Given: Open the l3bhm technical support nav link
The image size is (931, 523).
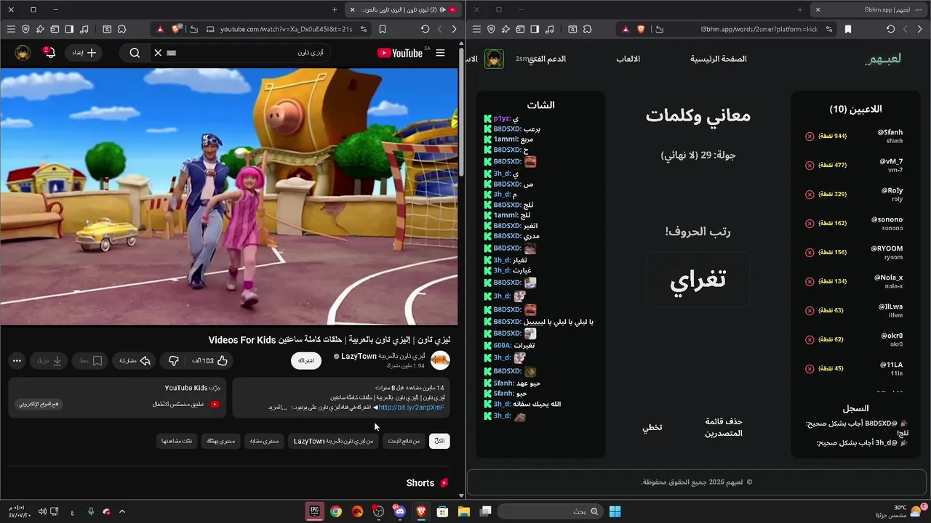Looking at the screenshot, I should [x=547, y=59].
